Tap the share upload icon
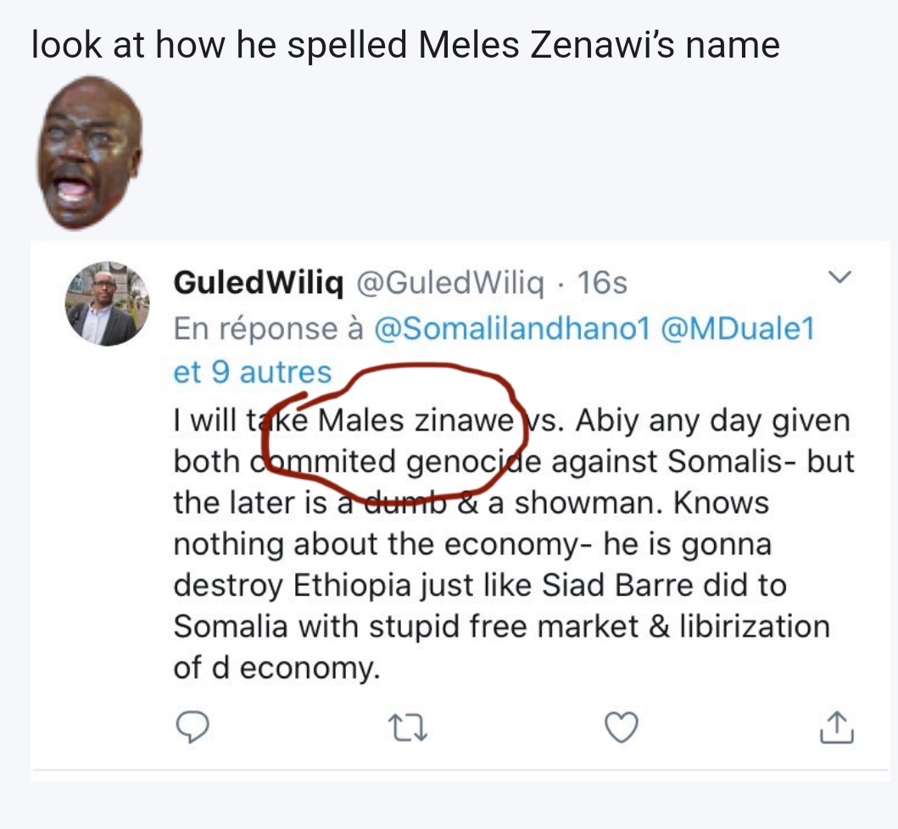This screenshot has width=898, height=829. pos(837,726)
